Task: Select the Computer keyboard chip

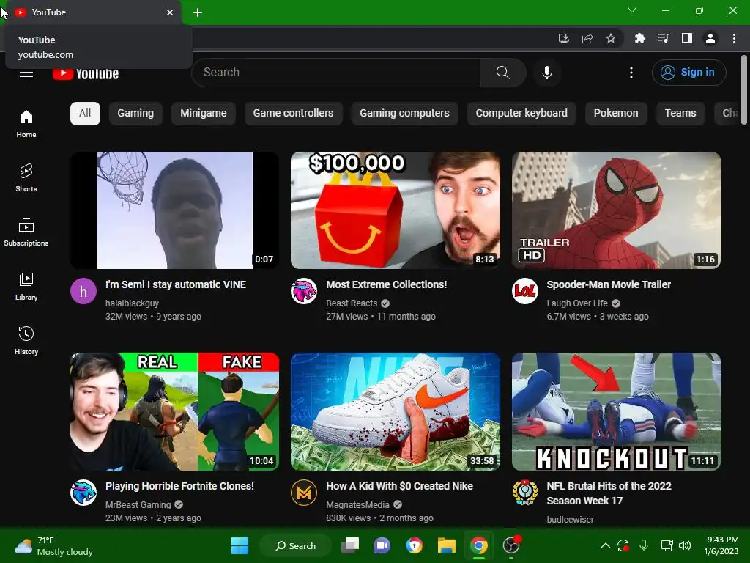Action: pyautogui.click(x=521, y=114)
